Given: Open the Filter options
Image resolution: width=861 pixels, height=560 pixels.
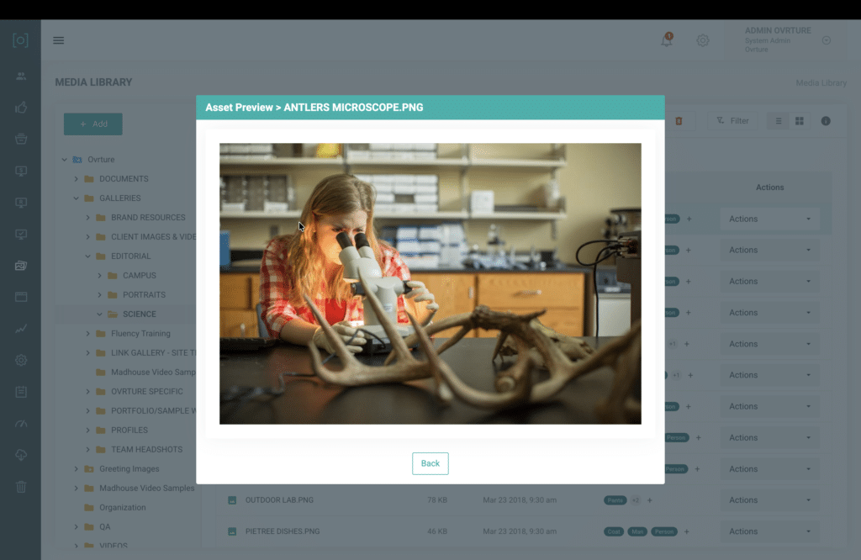Looking at the screenshot, I should (x=732, y=121).
